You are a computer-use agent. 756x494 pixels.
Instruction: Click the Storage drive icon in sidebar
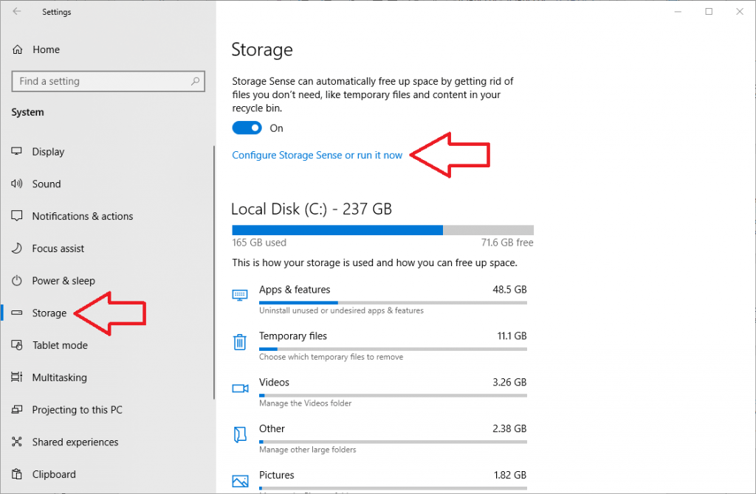pyautogui.click(x=17, y=313)
